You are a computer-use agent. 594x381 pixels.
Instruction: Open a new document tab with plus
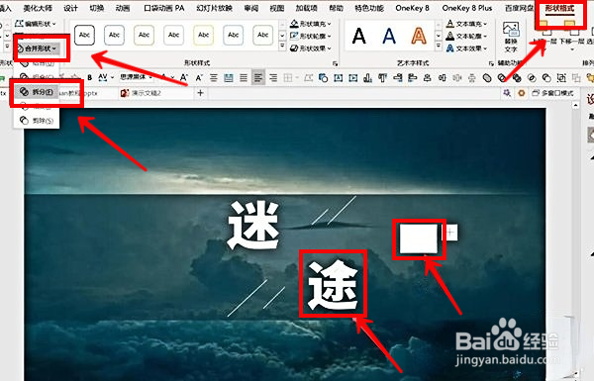coord(200,93)
